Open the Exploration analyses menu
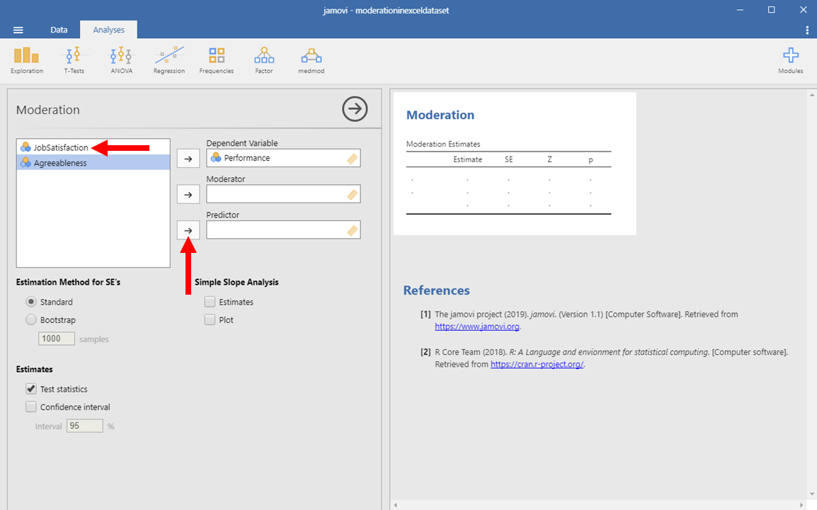817x510 pixels. click(27, 60)
